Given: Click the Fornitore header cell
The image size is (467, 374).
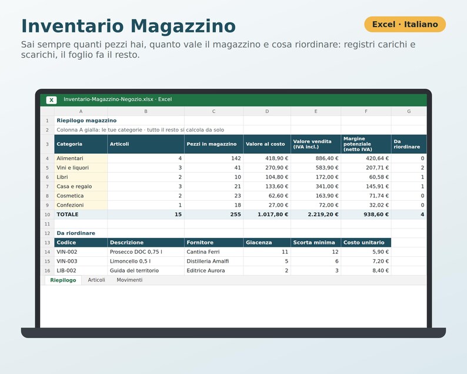Looking at the screenshot, I should 214,243.
